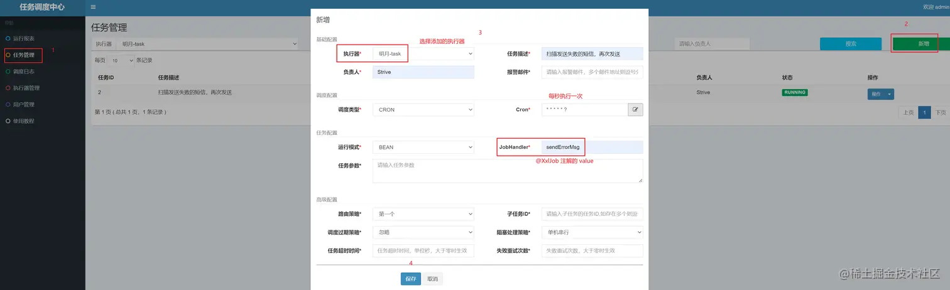Click the 任务描述 column header in the table
This screenshot has width=950, height=290.
click(x=168, y=78)
